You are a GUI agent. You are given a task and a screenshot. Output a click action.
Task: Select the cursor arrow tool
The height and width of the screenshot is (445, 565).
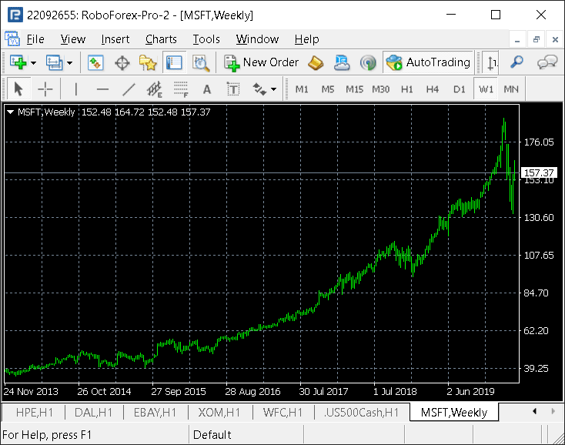tap(18, 89)
